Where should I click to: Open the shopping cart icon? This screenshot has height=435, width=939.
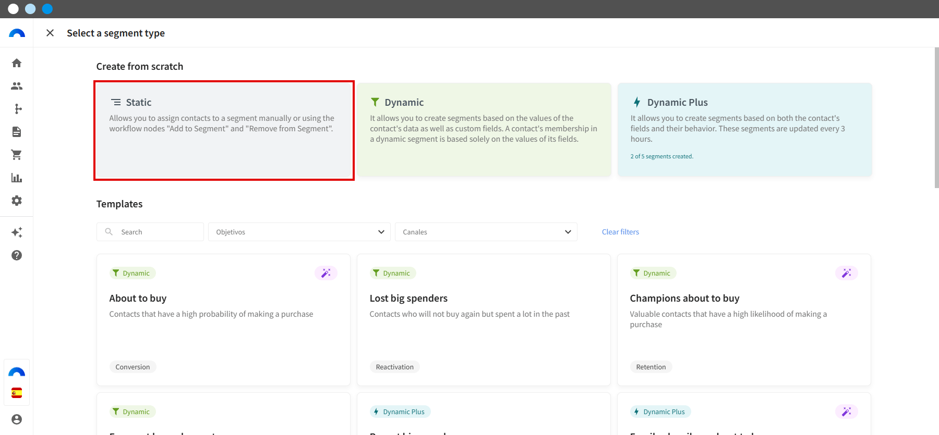(x=17, y=155)
